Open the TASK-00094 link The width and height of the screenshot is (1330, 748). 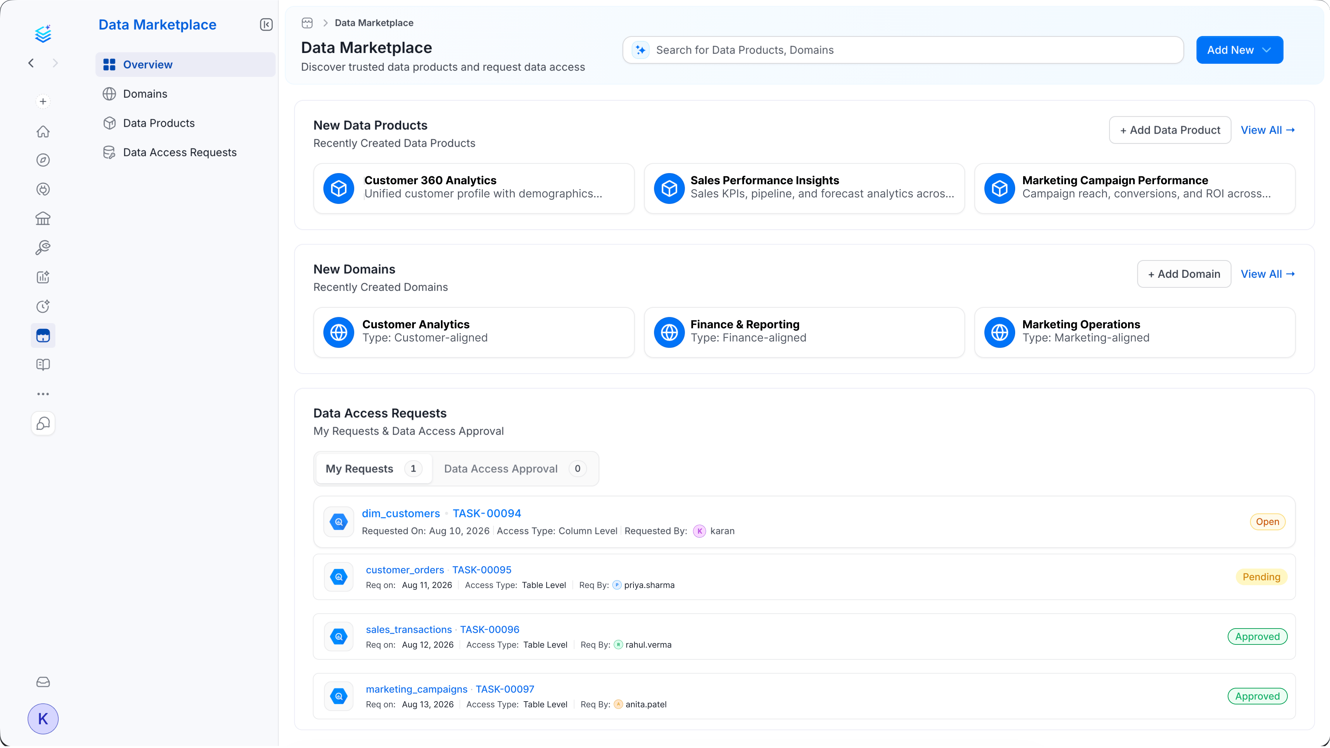pyautogui.click(x=487, y=513)
